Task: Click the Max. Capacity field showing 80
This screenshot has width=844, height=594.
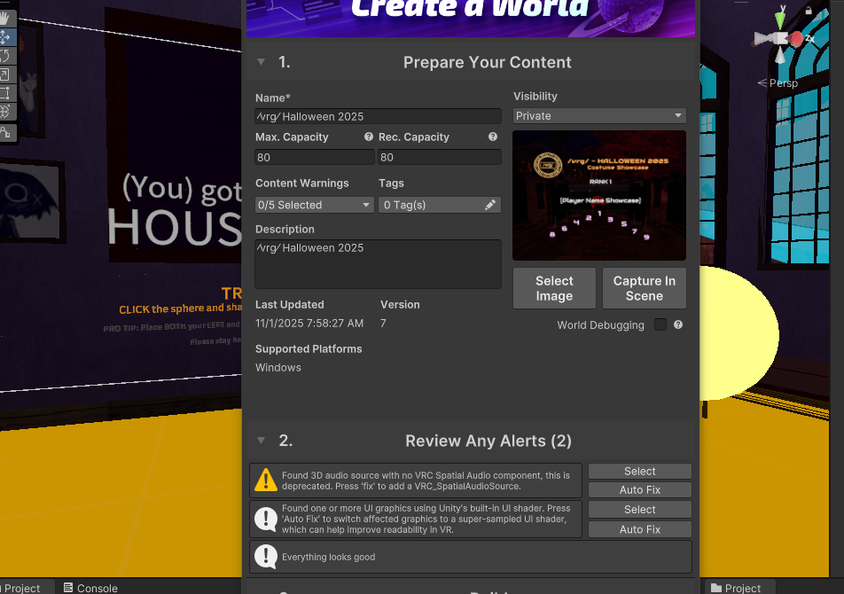Action: pos(315,157)
